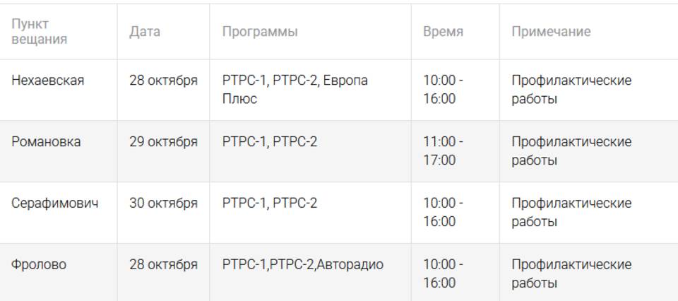678x301 pixels.
Task: Click the "Серафимович" station cell
Action: [54, 203]
